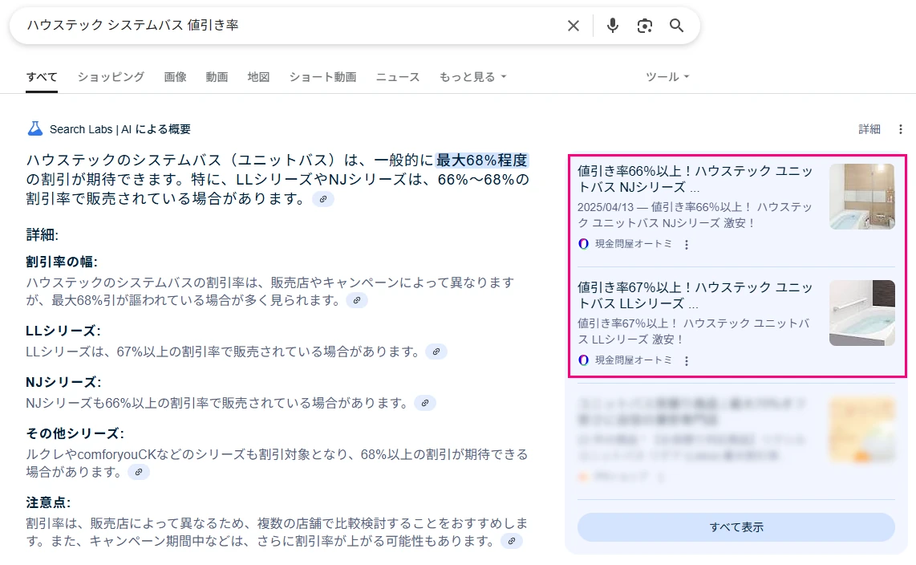
Task: Click the その他シリーズ: heading
Action: (75, 433)
